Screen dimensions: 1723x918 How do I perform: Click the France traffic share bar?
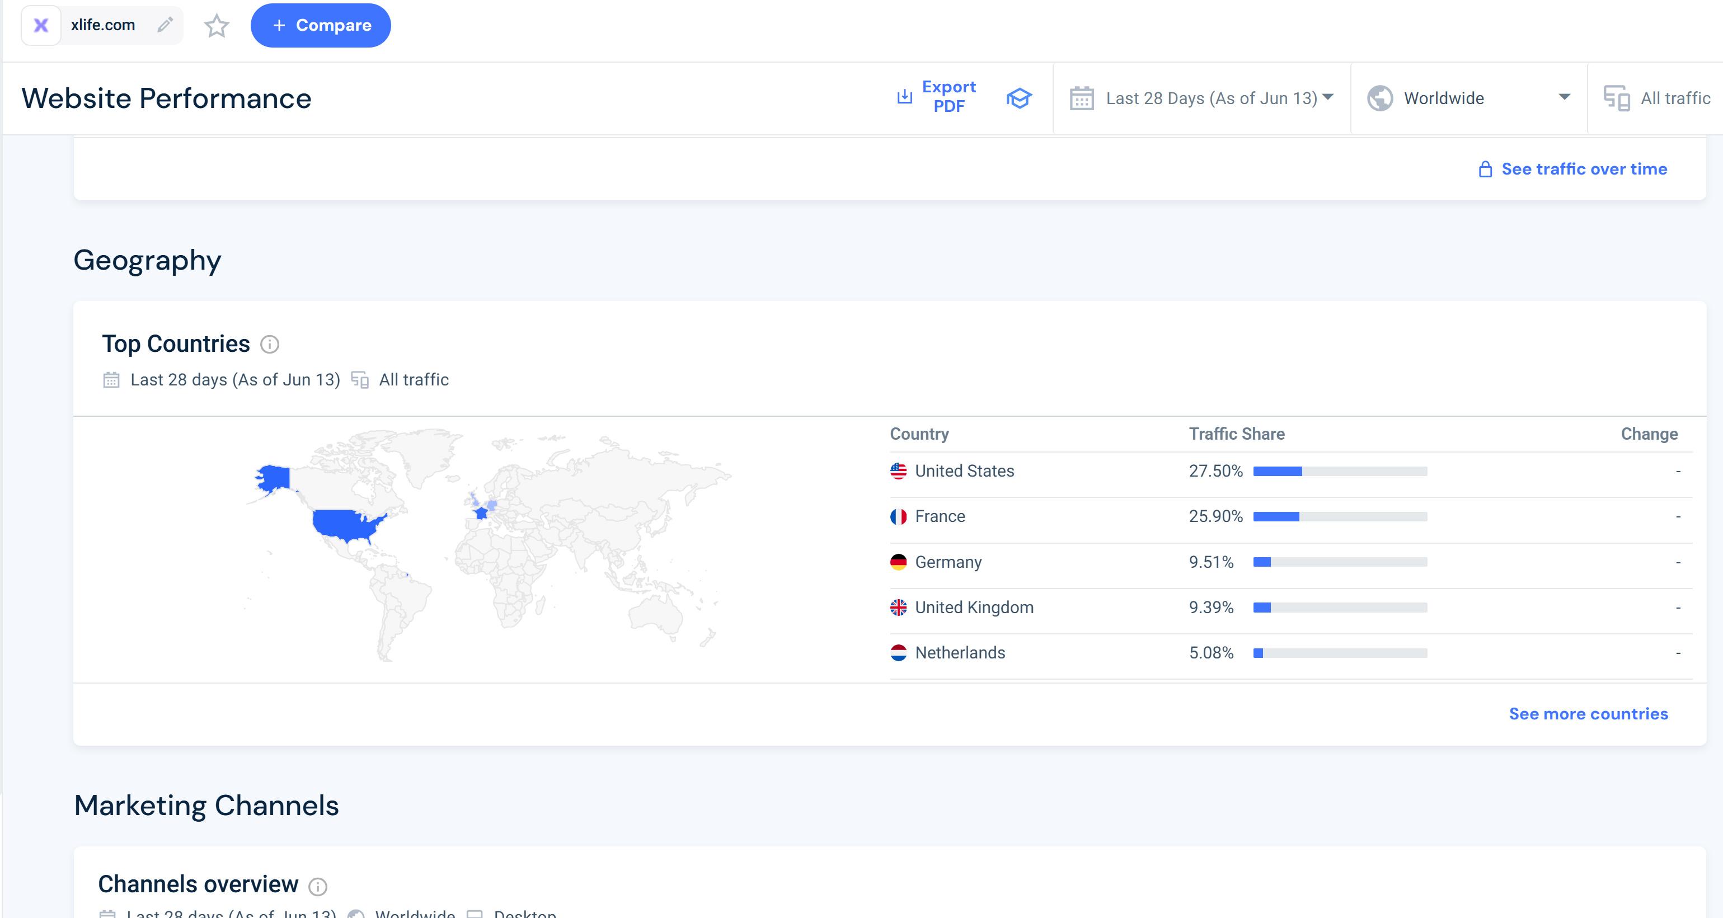[x=1340, y=516]
